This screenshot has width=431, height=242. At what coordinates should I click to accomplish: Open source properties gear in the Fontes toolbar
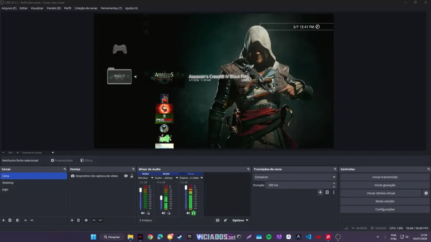pos(86,220)
